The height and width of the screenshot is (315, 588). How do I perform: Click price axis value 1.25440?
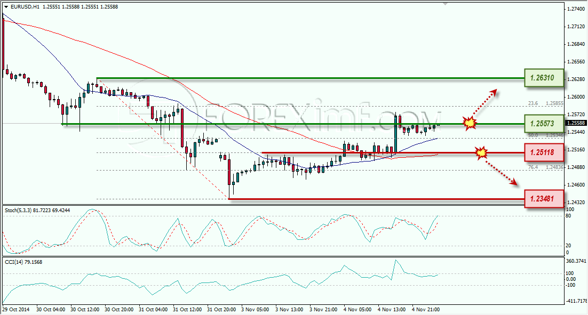576,132
